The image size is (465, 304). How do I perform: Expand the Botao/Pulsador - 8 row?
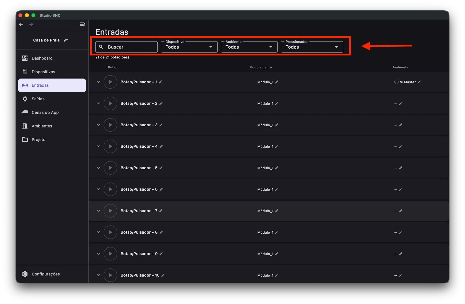pos(98,232)
